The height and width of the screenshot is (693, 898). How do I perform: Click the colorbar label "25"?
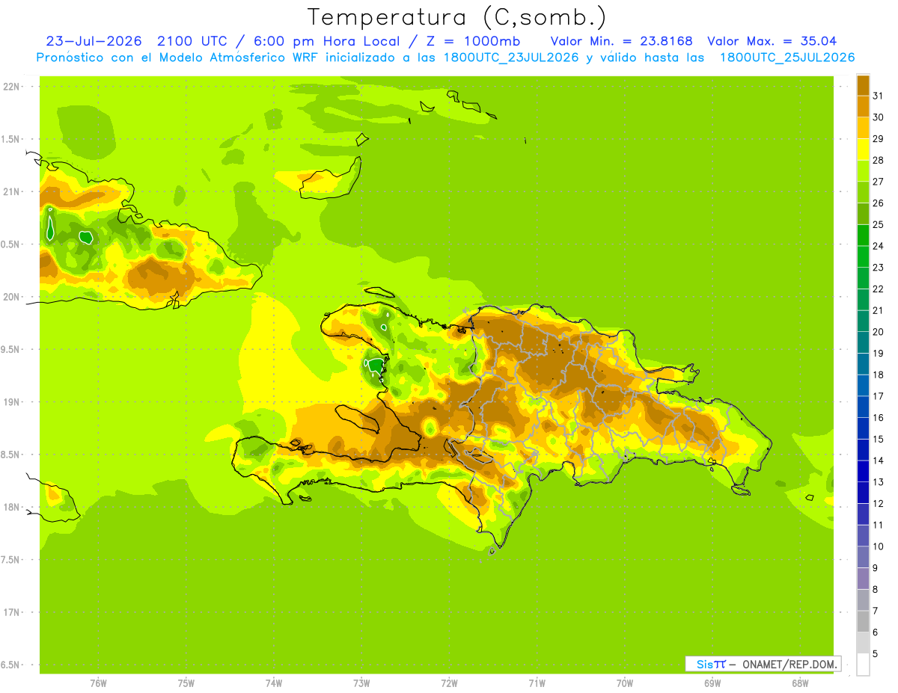click(x=878, y=224)
